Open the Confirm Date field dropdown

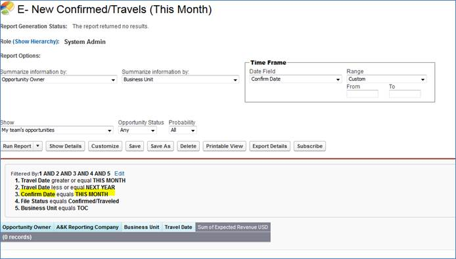point(295,79)
